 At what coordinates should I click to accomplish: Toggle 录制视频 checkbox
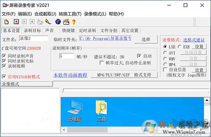click(4, 66)
